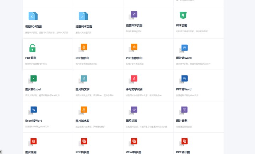This screenshot has height=154, width=255.
Task: Click the 图片压缩 title
Action: click(x=31, y=152)
